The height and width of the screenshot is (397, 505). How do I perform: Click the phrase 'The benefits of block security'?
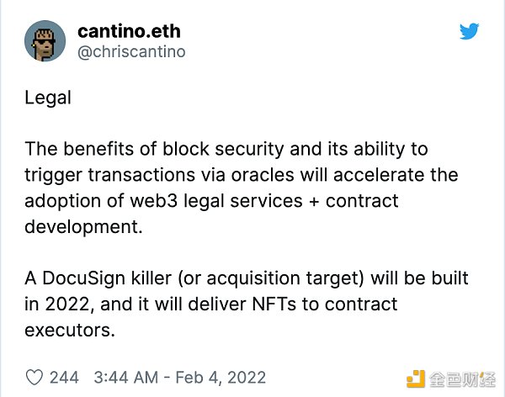154,149
